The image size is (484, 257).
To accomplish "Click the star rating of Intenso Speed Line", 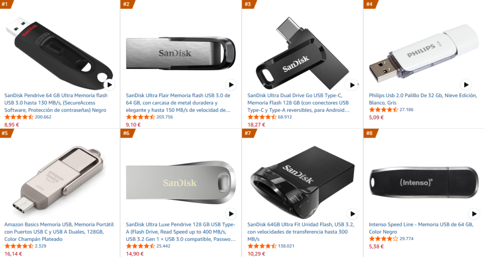I will click(x=383, y=239).
